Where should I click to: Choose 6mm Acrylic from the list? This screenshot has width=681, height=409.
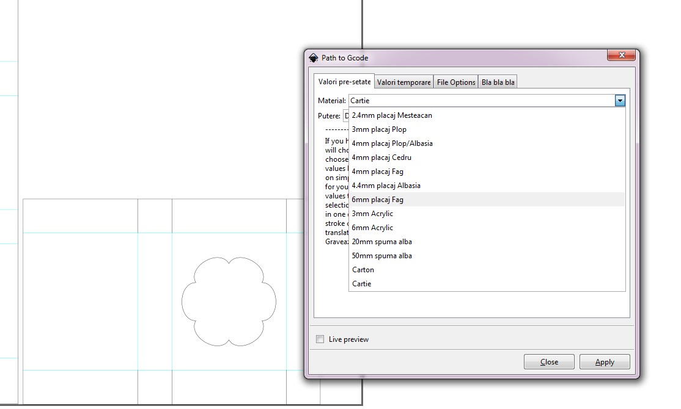coord(372,228)
